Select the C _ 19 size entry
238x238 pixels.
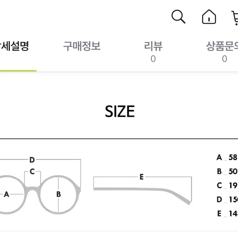(x=227, y=185)
